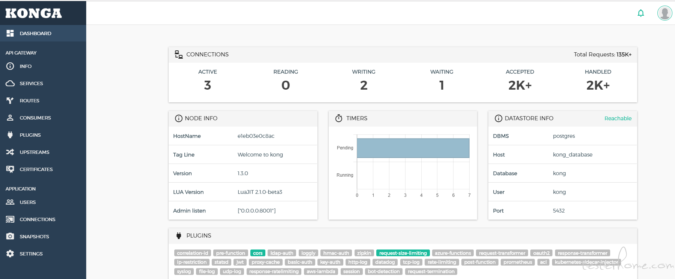Click the Connections panel network icon
675x279 pixels.
point(179,55)
